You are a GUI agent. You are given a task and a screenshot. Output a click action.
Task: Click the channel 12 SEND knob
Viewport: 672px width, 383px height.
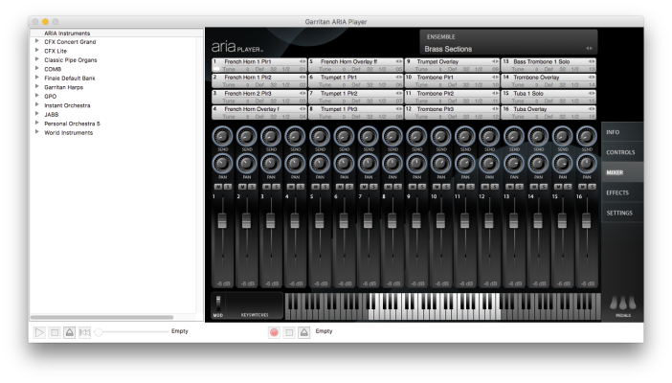click(x=489, y=137)
